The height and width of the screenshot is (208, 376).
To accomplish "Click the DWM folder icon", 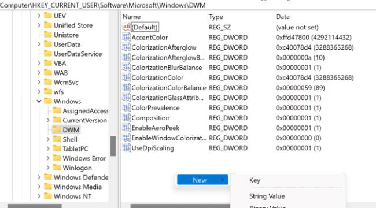I will [x=57, y=129].
